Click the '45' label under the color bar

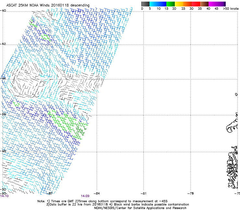[x=216, y=9]
